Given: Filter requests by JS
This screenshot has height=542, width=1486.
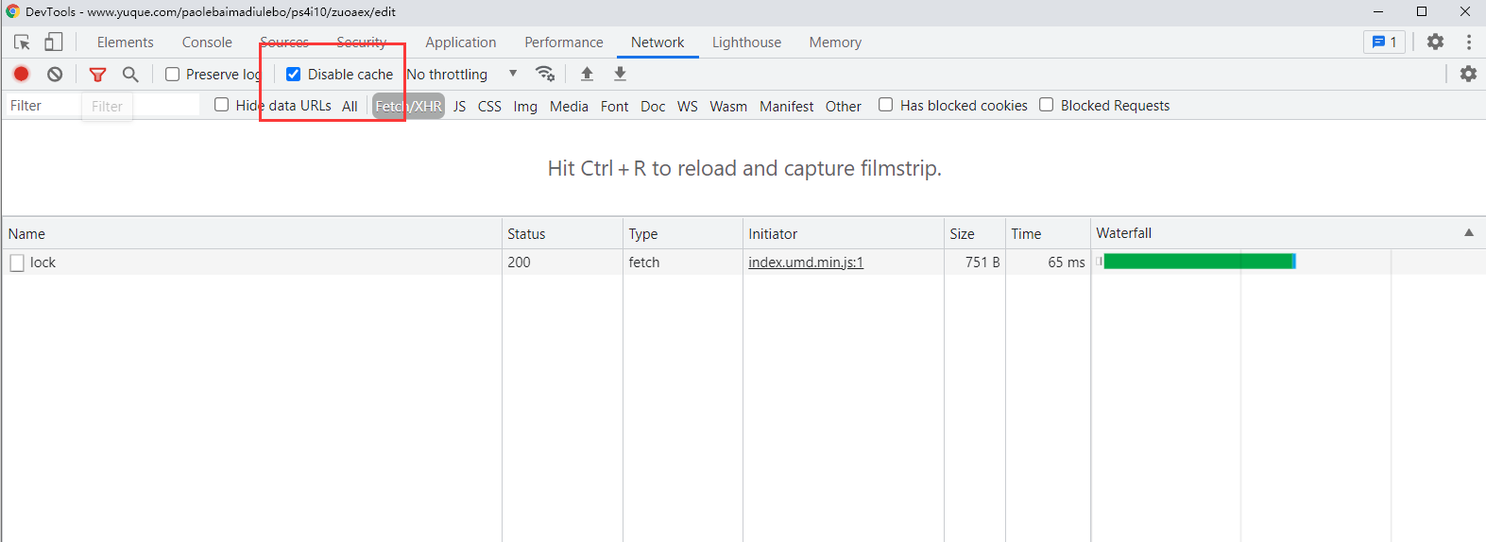Looking at the screenshot, I should click(459, 106).
